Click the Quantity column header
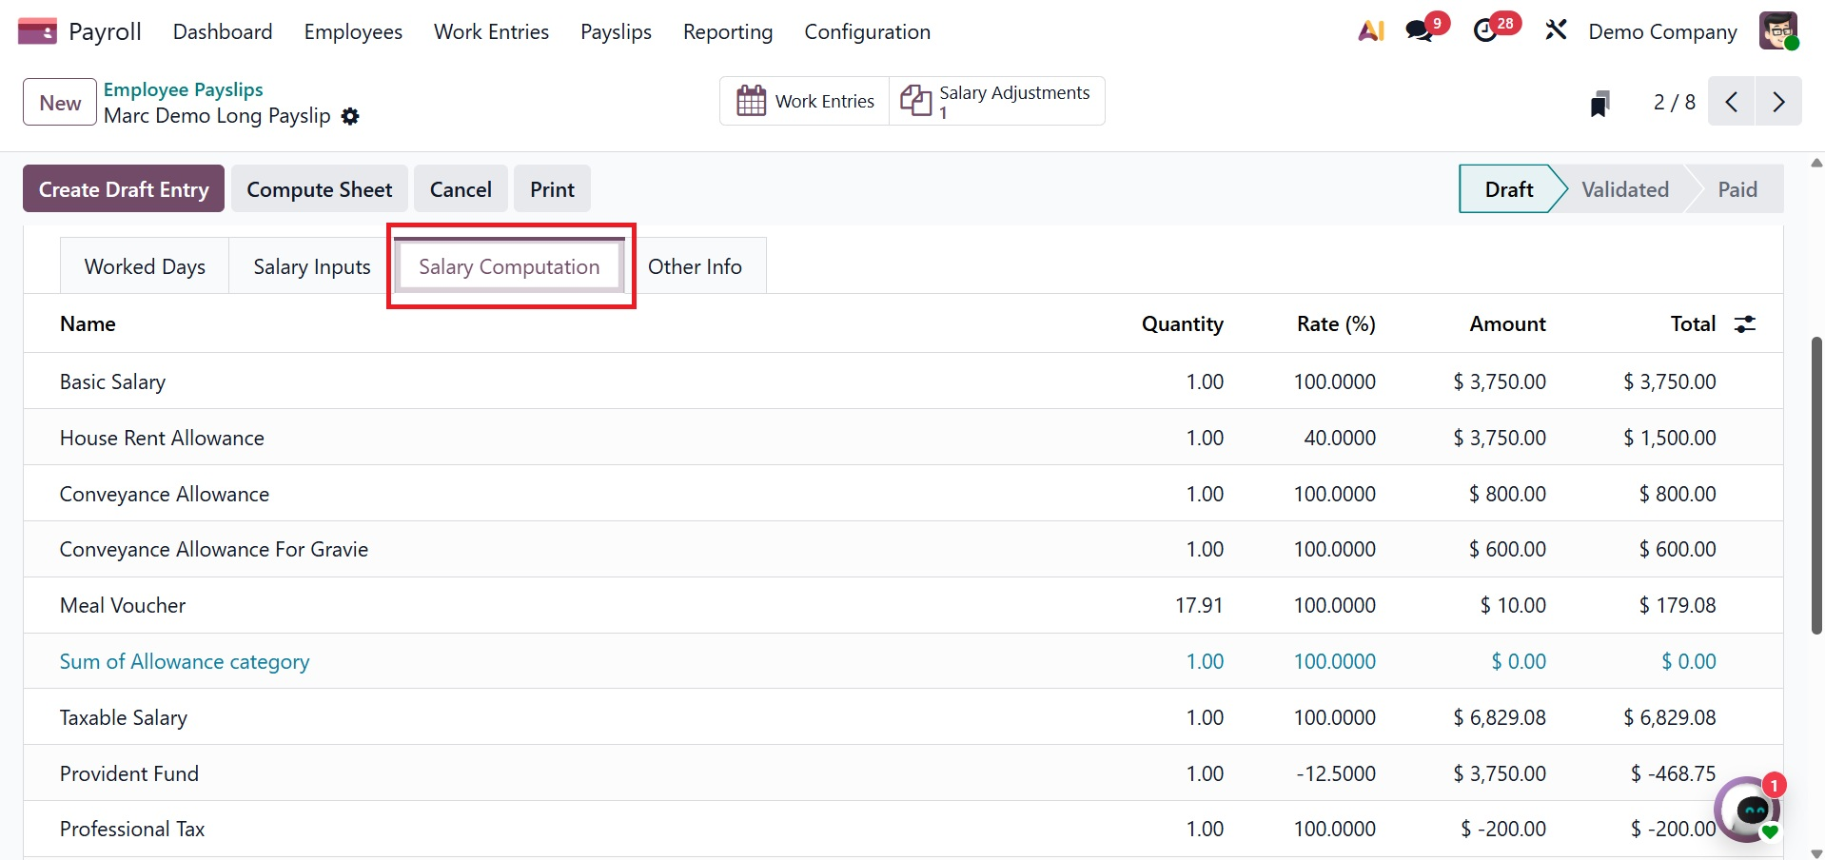The height and width of the screenshot is (860, 1825). point(1183,324)
